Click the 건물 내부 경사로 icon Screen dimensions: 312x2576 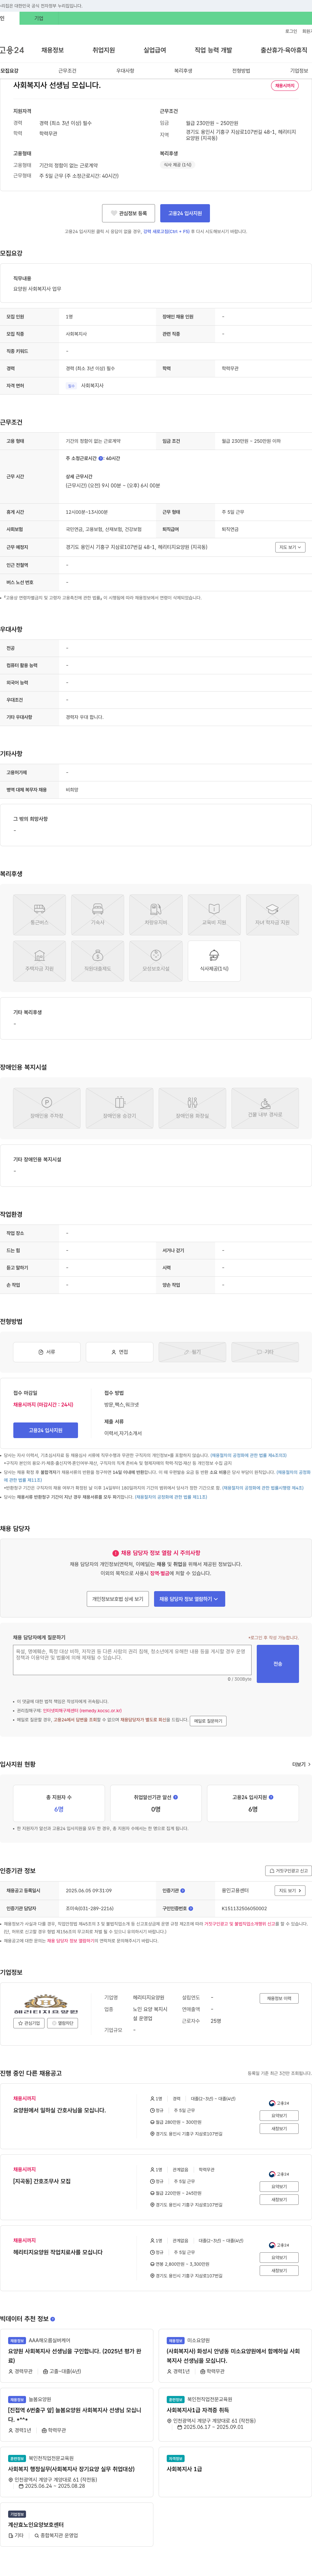265,1108
